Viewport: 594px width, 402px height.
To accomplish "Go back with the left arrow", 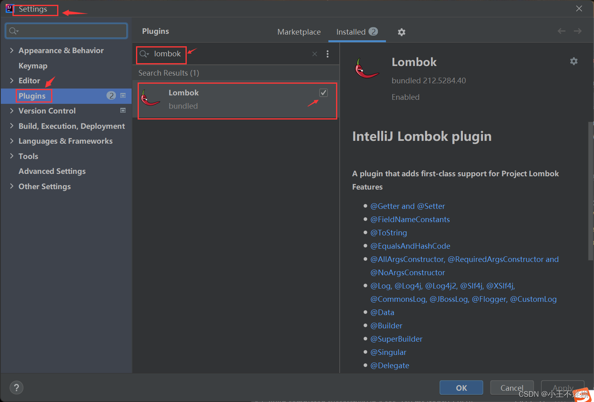I will (561, 31).
